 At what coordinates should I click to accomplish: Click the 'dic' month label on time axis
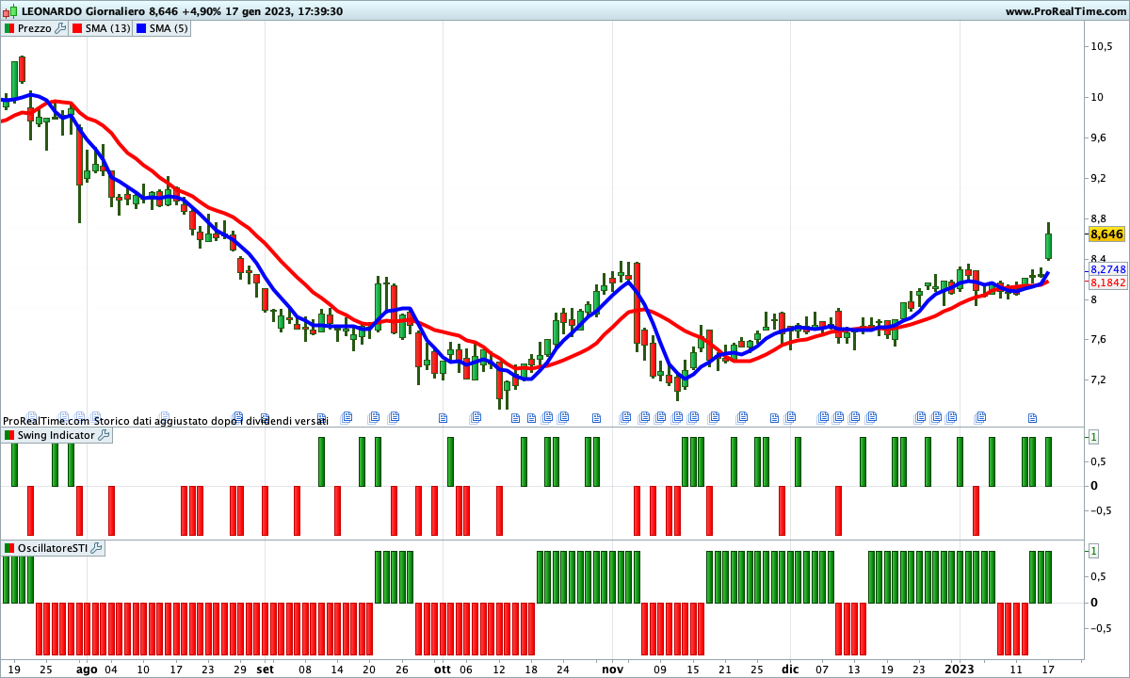(790, 670)
